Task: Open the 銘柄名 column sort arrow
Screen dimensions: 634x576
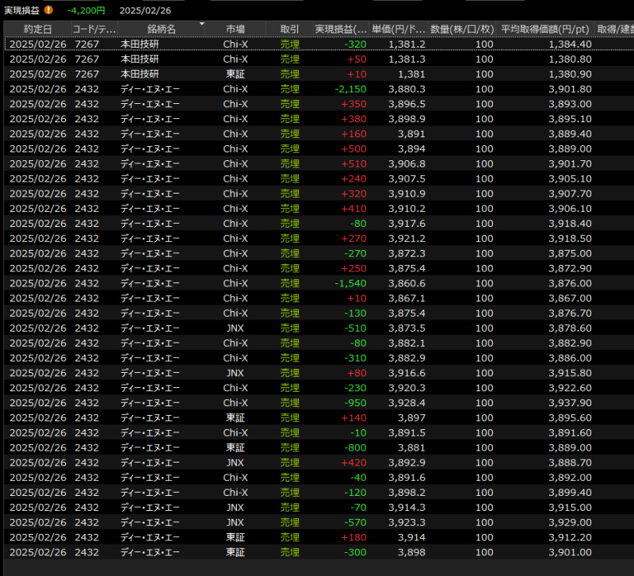Action: tap(202, 24)
